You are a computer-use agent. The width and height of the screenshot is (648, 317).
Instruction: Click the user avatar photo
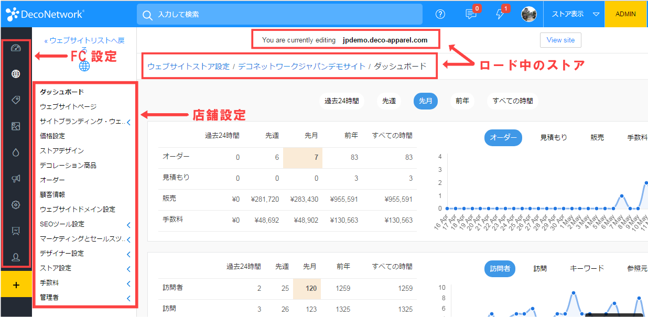pos(529,14)
